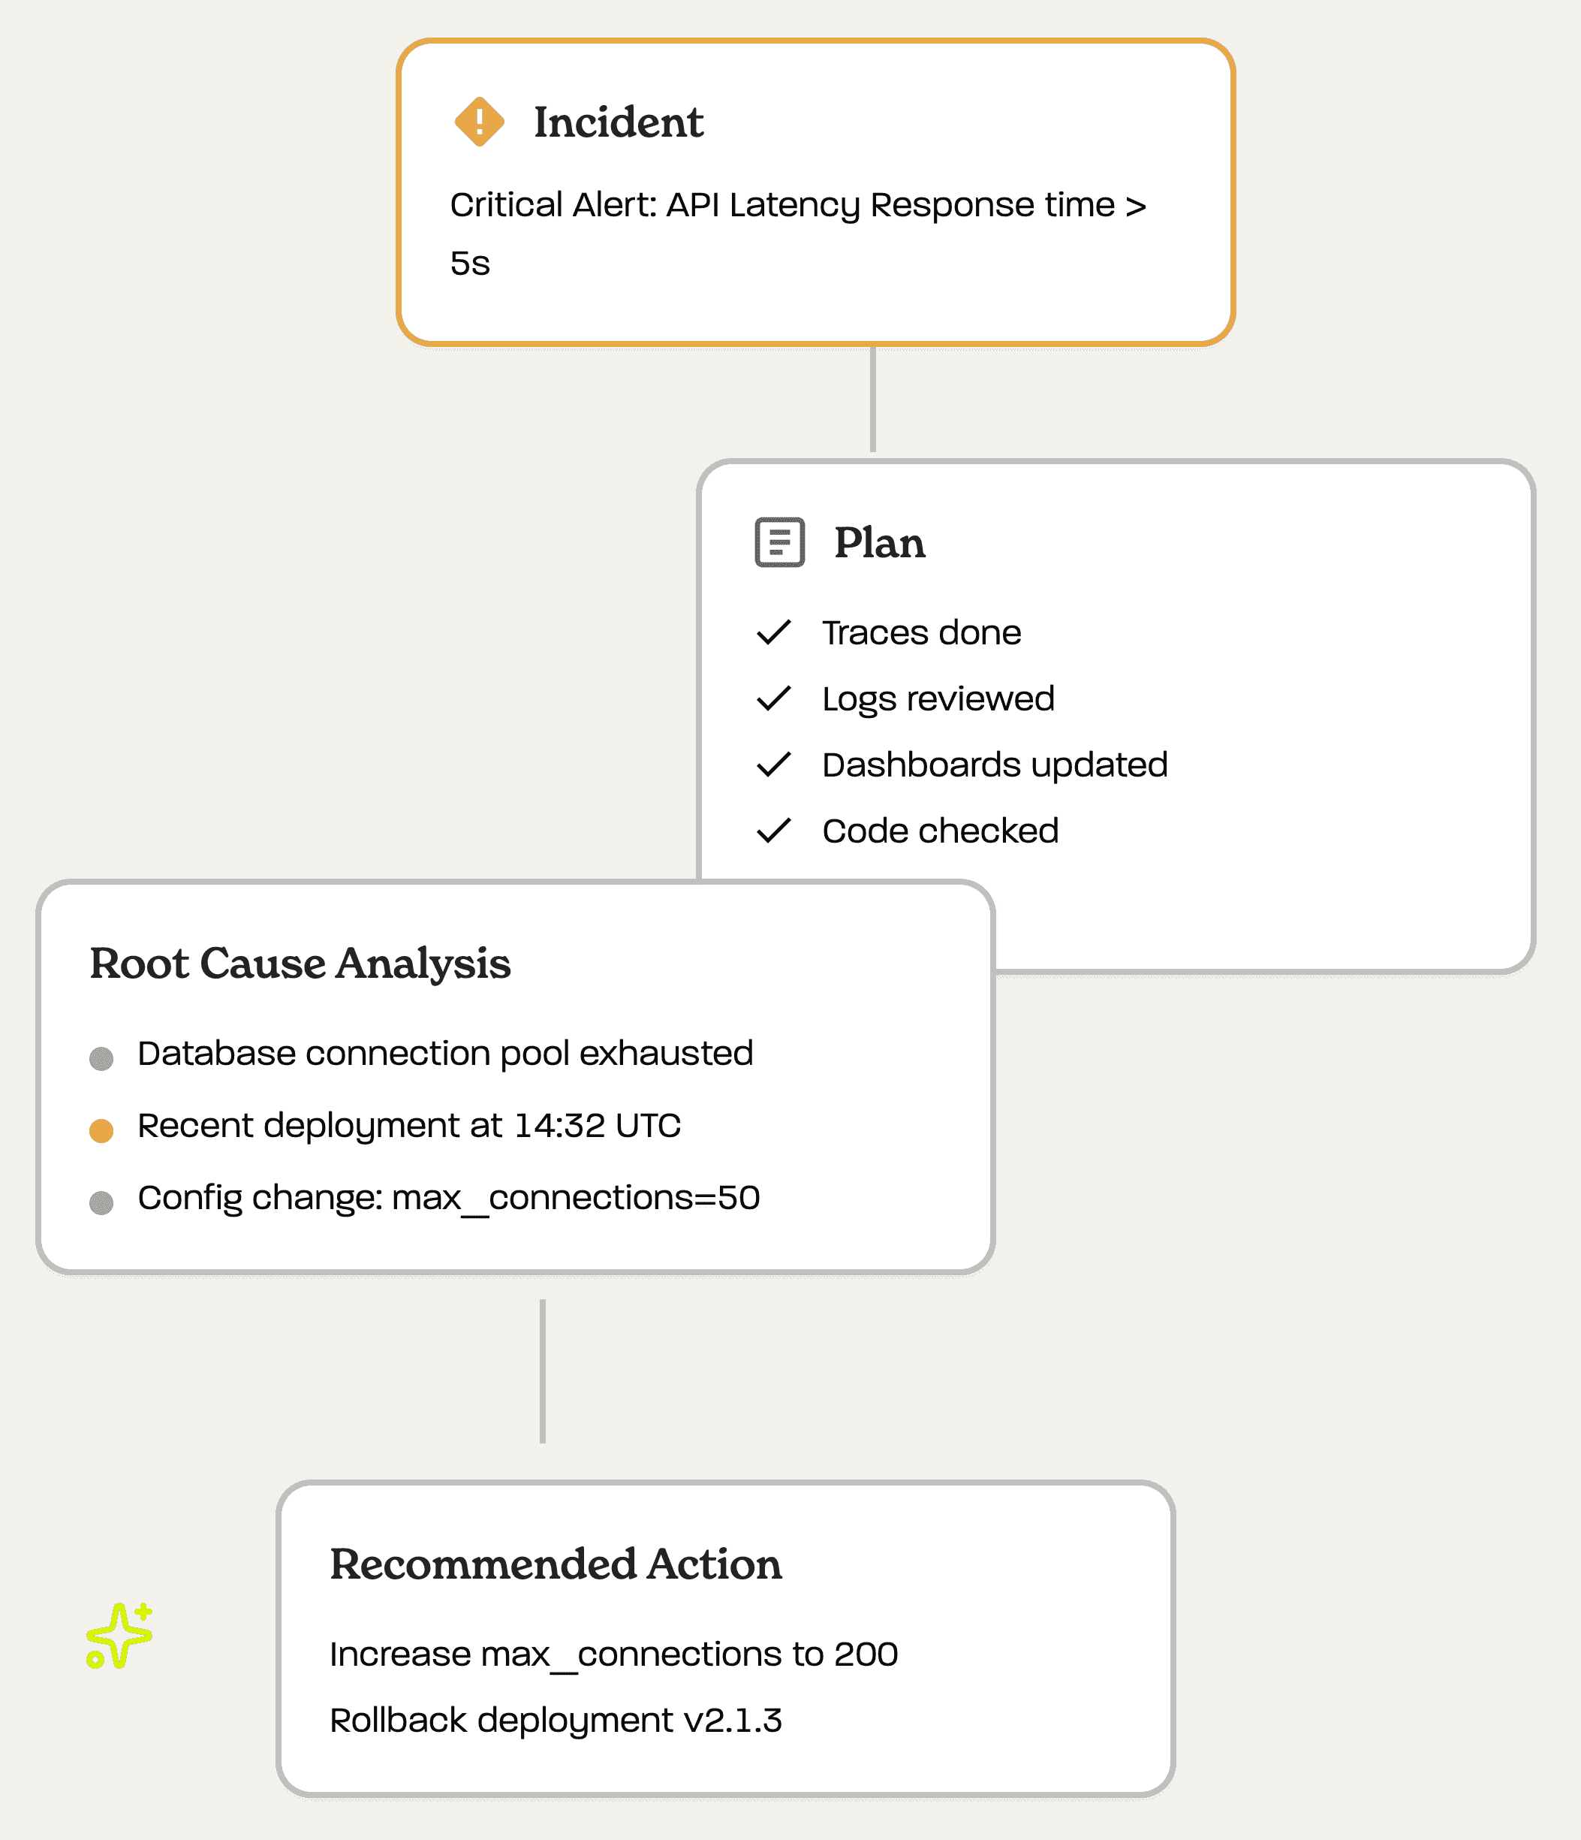Image resolution: width=1581 pixels, height=1840 pixels.
Task: Click the orange Incident warning icon
Action: [480, 122]
